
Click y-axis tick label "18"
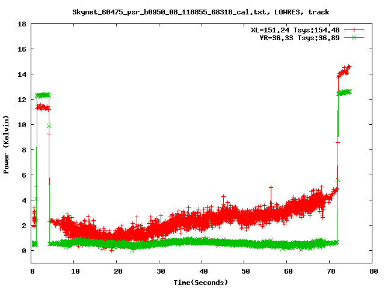tap(22, 24)
